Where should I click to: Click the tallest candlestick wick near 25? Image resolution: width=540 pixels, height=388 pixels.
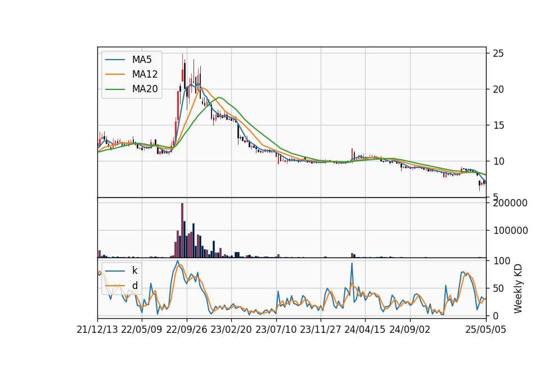pos(182,69)
